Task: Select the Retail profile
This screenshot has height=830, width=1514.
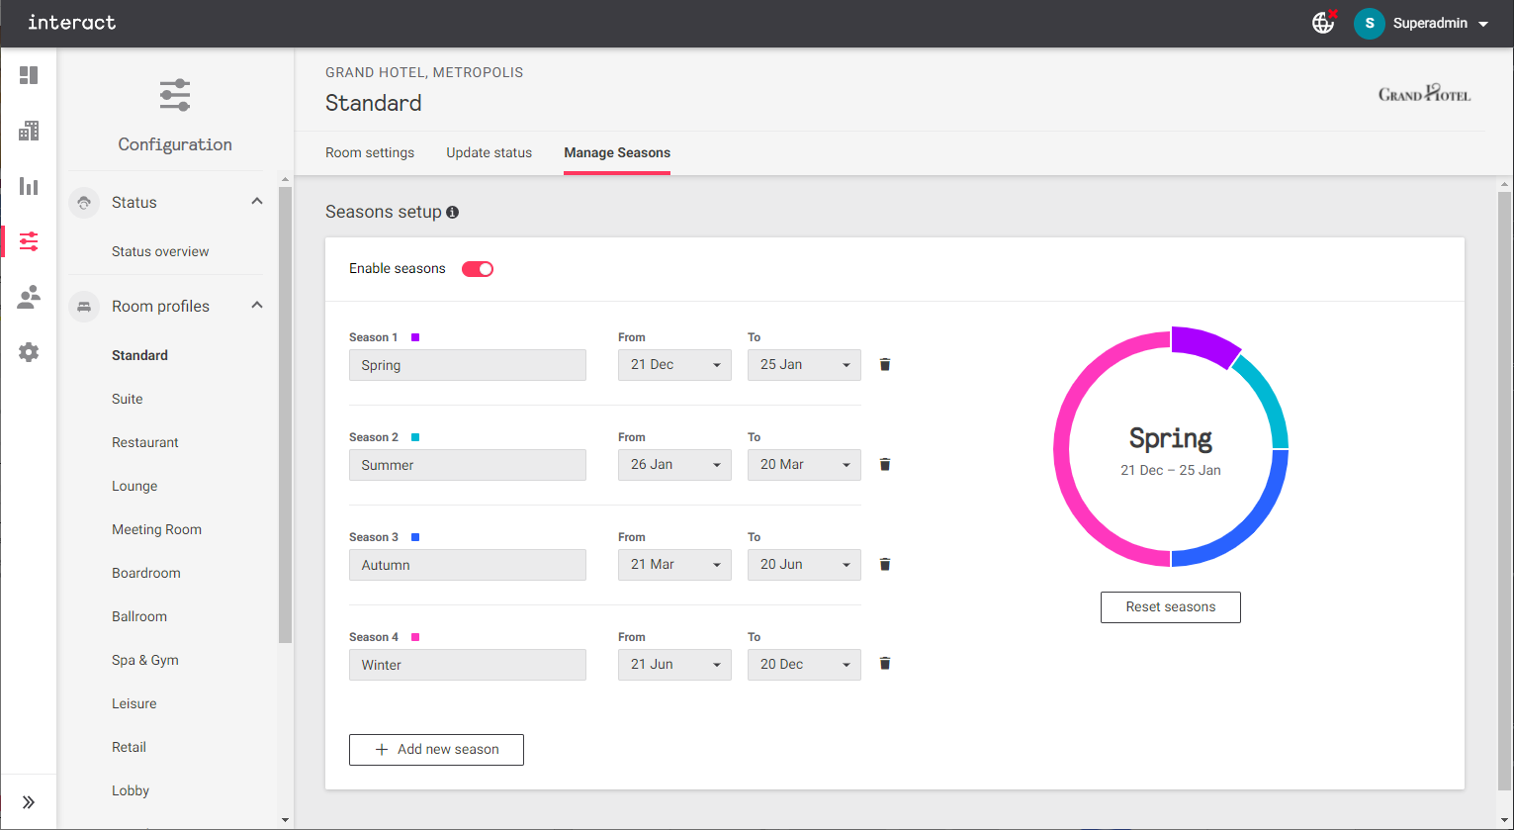Action: coord(129,747)
